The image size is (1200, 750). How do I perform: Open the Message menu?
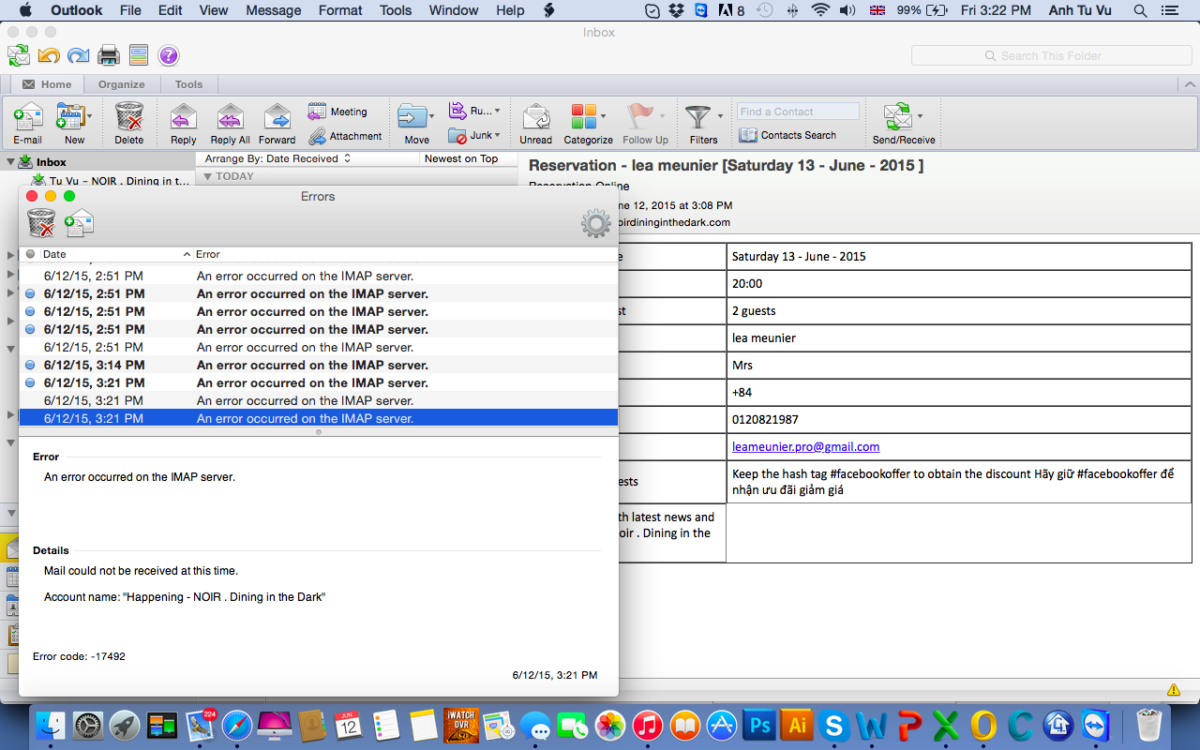[x=273, y=10]
